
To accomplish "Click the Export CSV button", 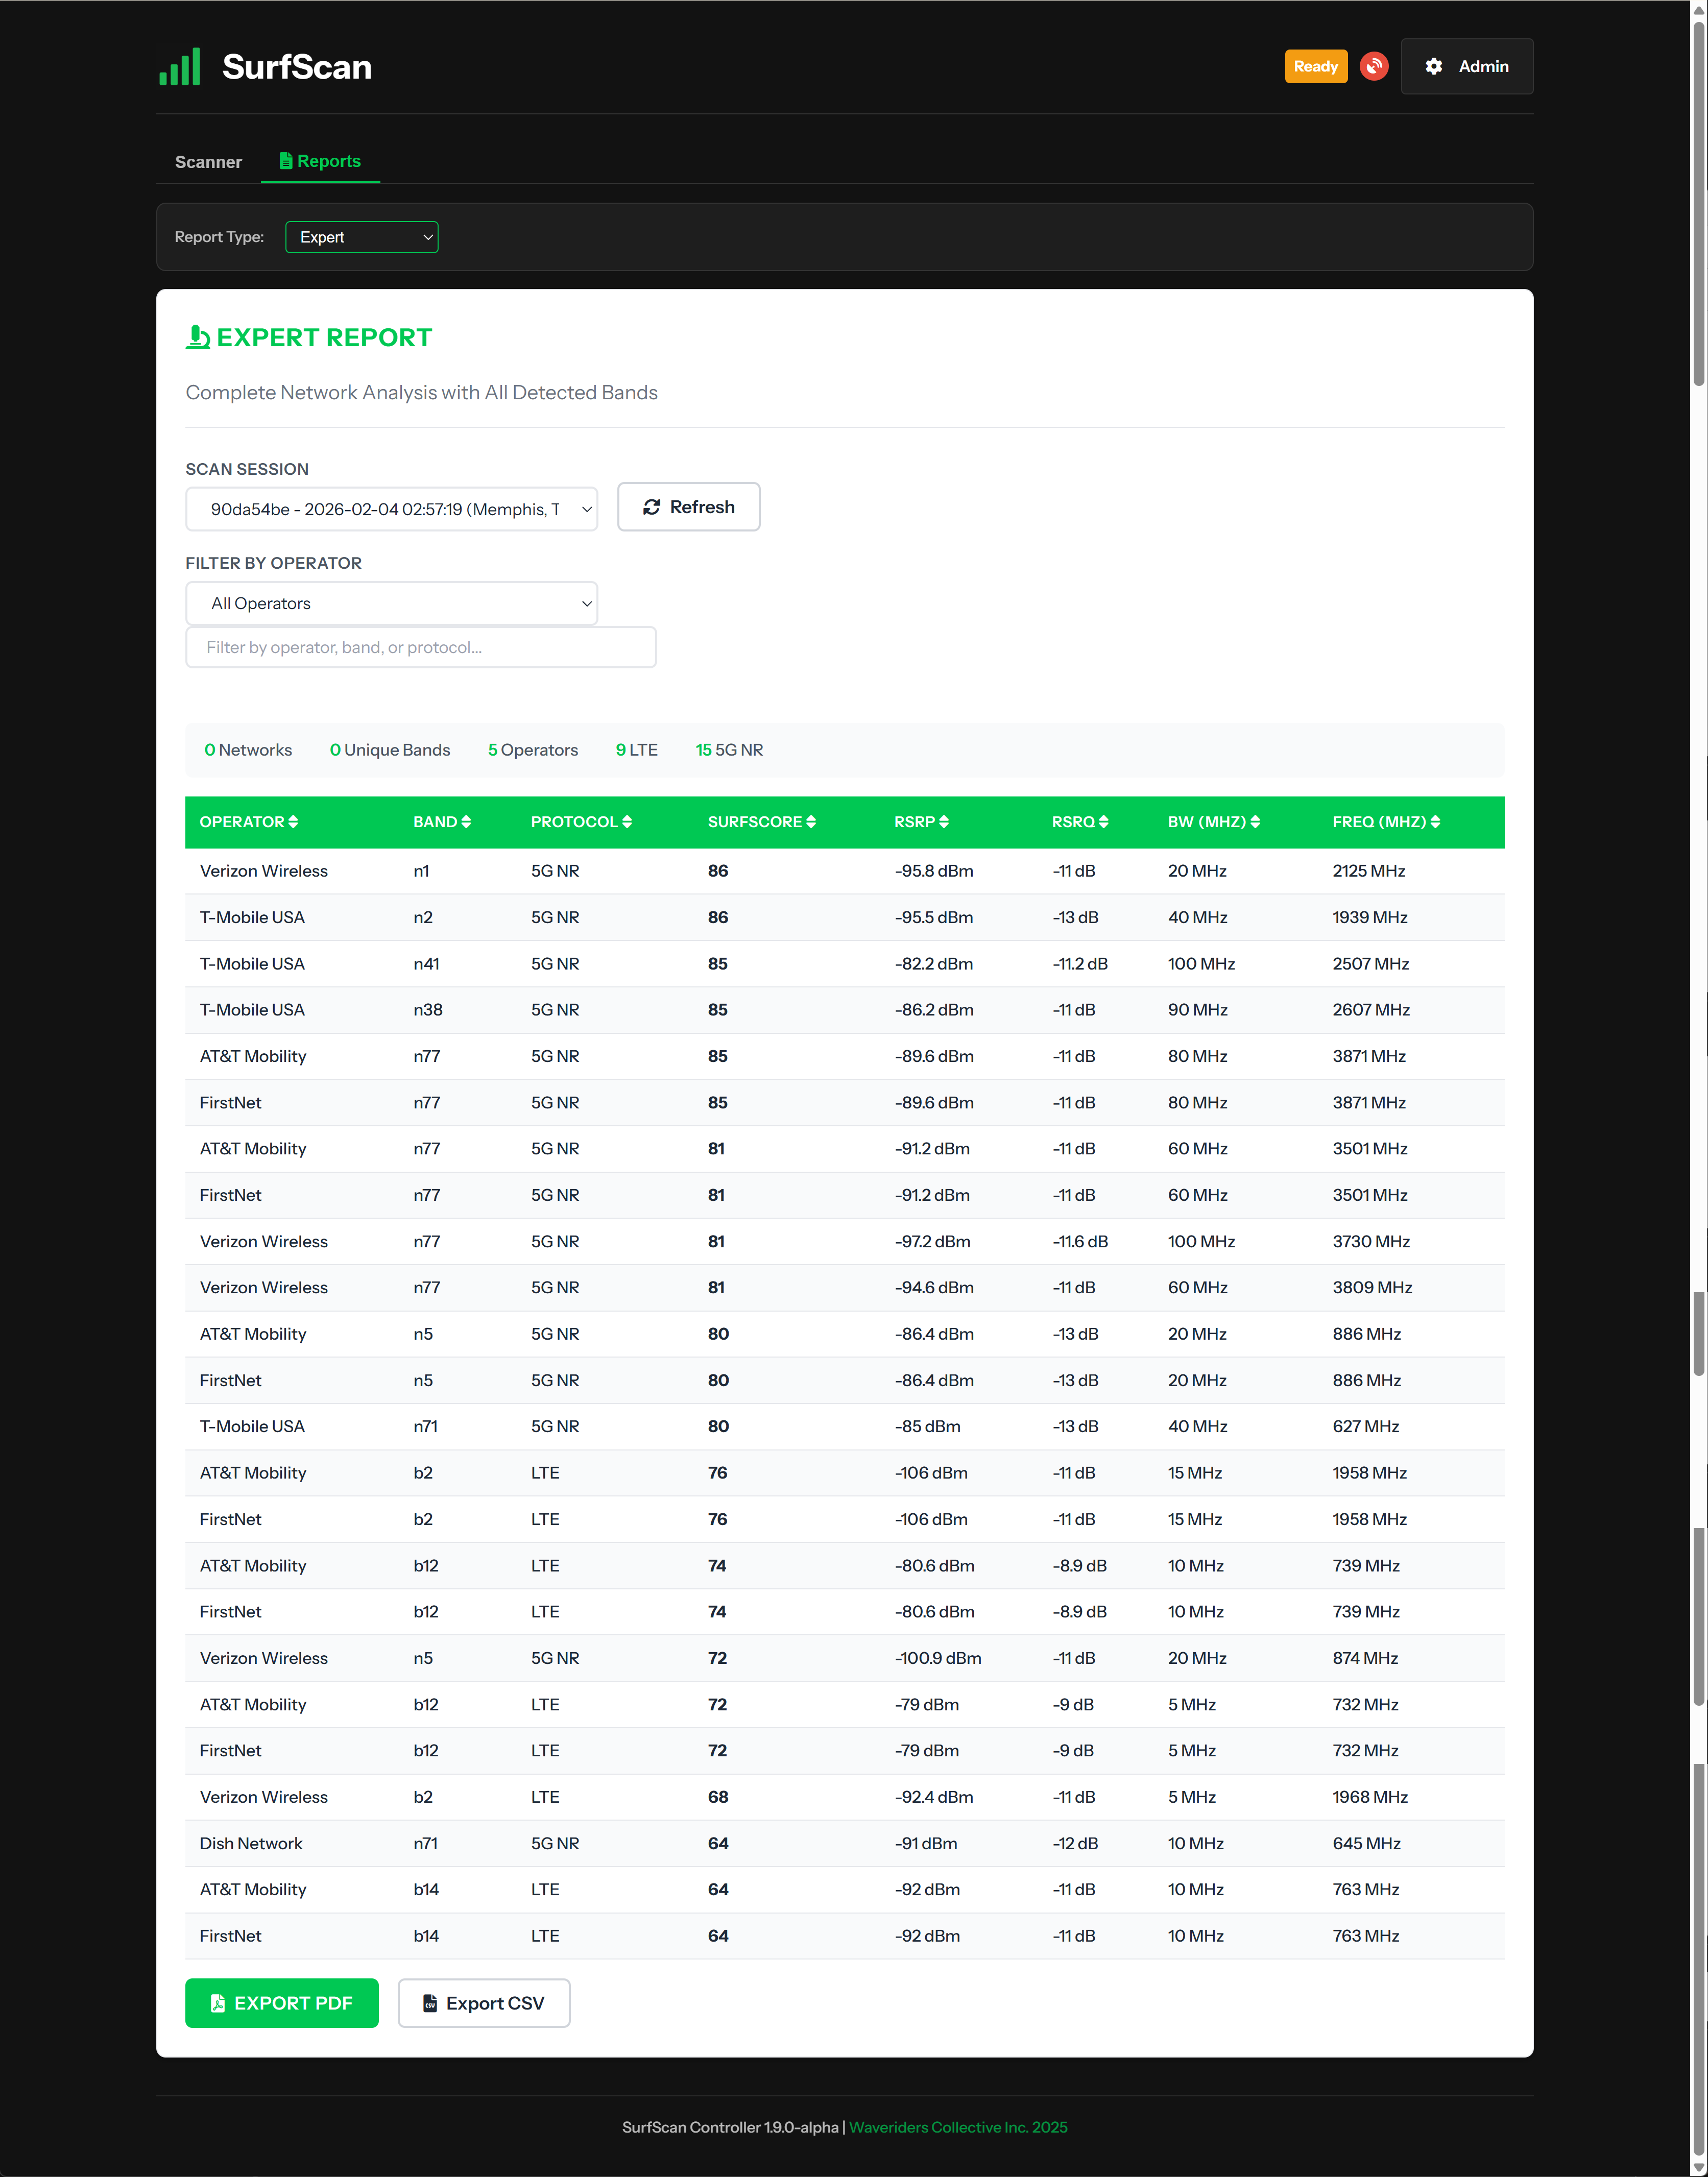I will (x=484, y=2003).
